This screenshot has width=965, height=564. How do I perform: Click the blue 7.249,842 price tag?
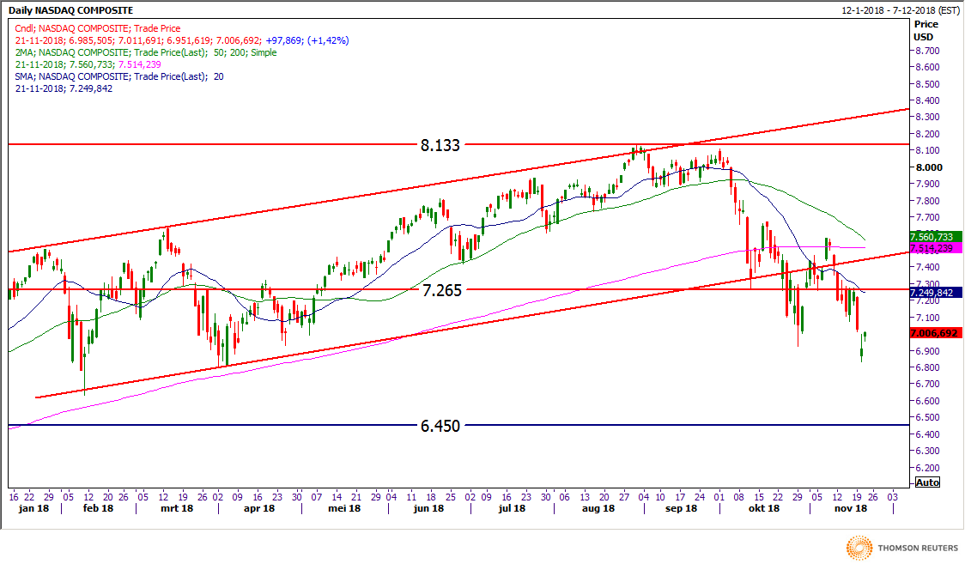[935, 293]
